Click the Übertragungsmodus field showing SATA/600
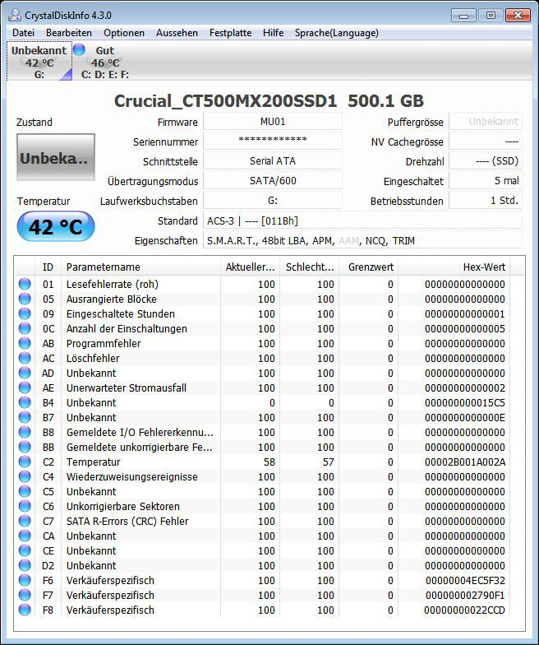This screenshot has height=645, width=539. (273, 181)
